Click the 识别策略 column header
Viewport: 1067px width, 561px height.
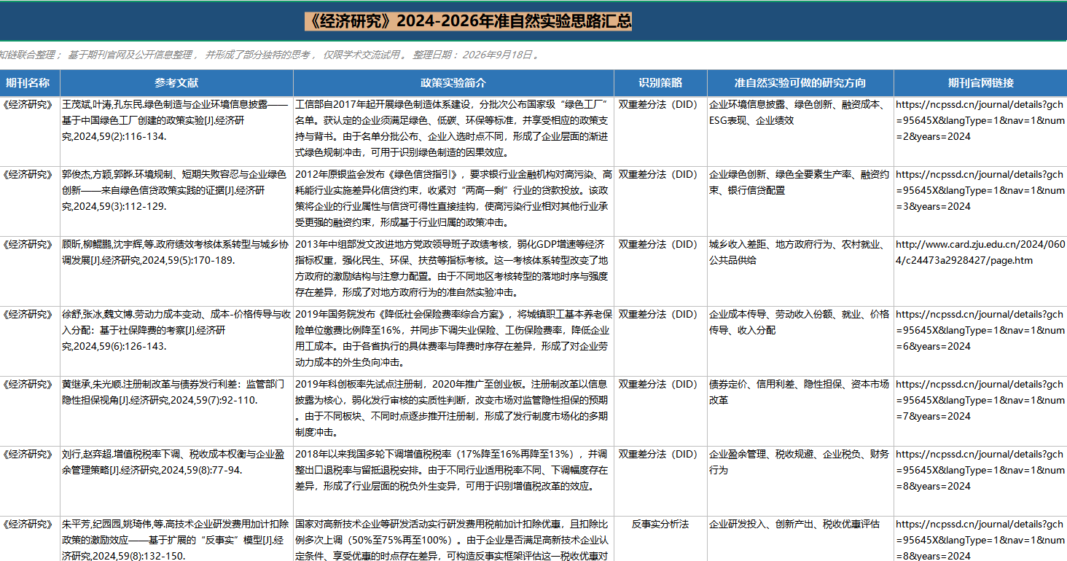point(660,83)
